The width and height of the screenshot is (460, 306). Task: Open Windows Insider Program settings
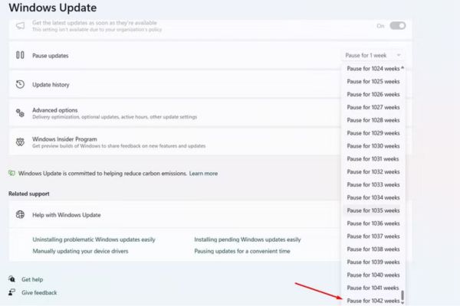pos(175,142)
